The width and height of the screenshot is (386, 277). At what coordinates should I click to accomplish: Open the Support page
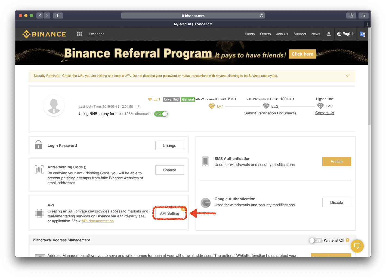[x=300, y=34]
